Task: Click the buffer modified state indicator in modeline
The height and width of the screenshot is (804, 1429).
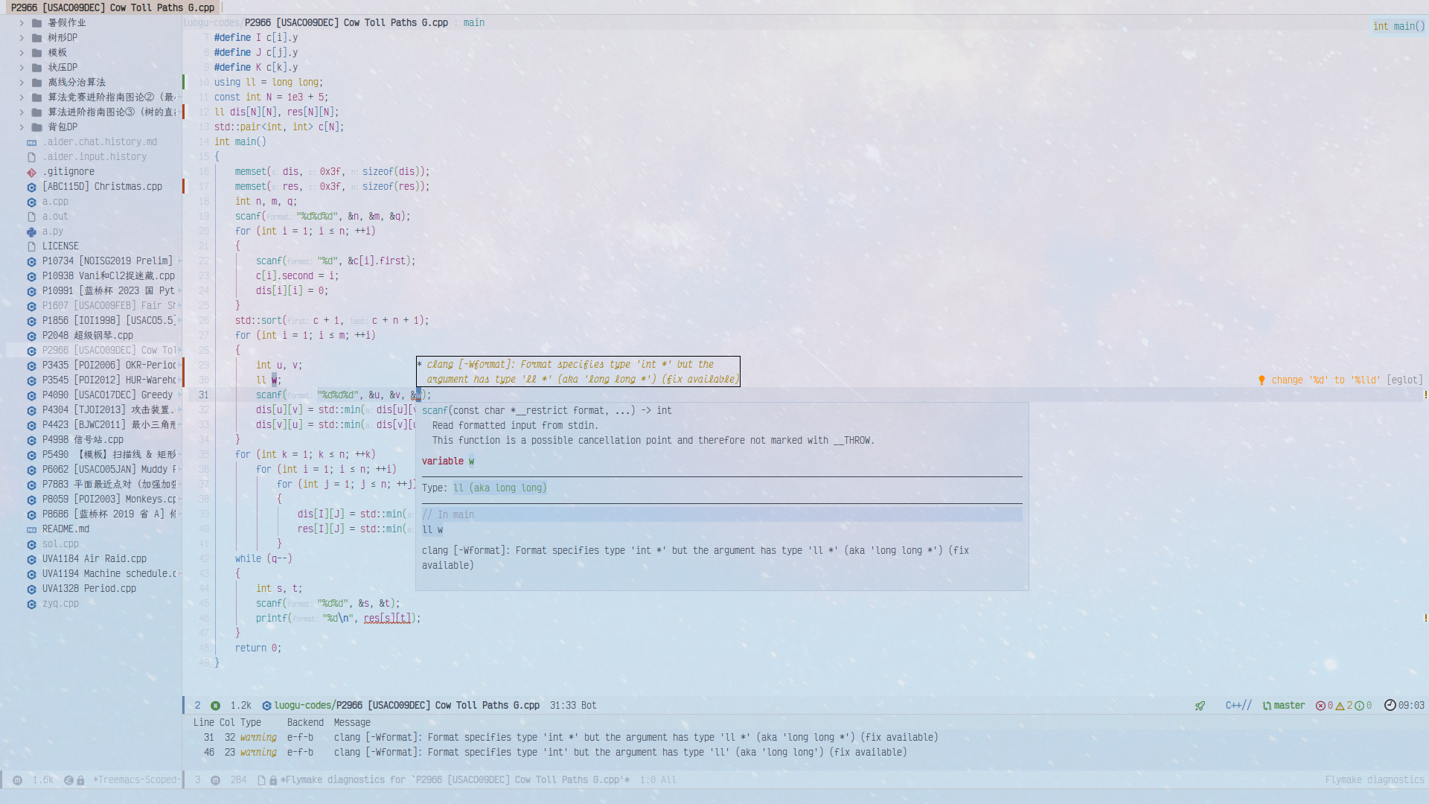Action: tap(215, 706)
